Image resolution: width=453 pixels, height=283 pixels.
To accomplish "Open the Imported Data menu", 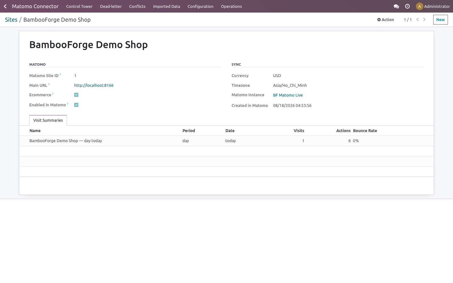I will [x=166, y=6].
